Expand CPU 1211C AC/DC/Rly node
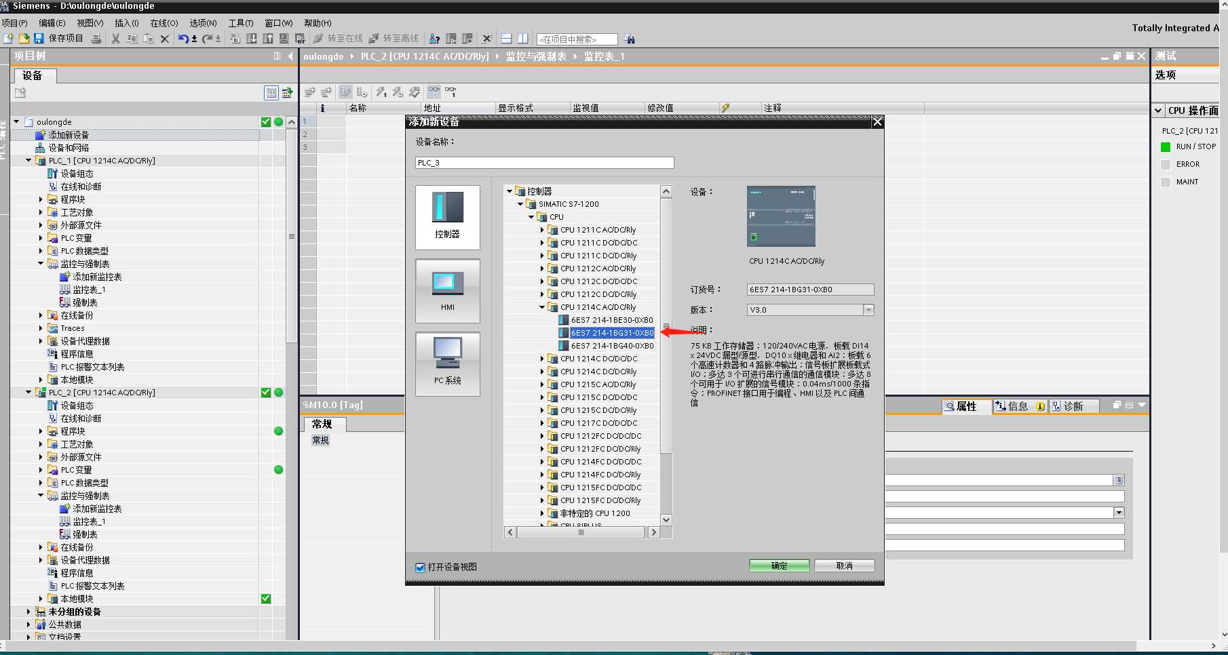 coord(542,230)
